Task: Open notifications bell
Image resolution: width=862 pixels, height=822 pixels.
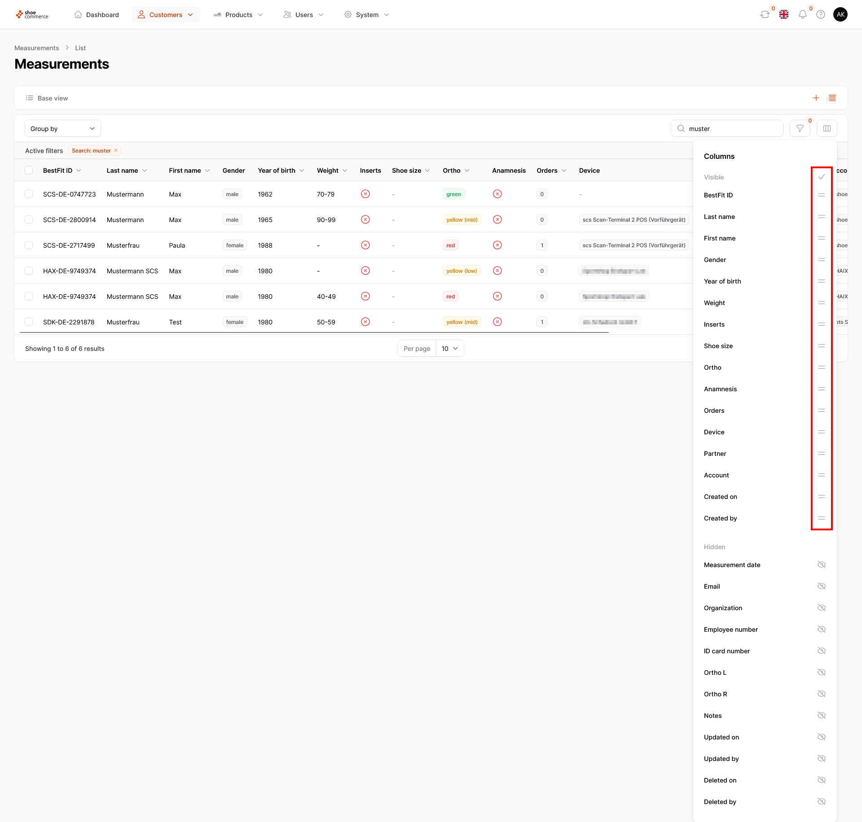Action: click(802, 15)
